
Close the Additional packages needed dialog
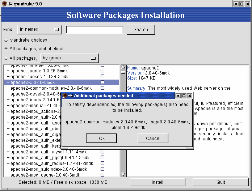tap(190, 96)
